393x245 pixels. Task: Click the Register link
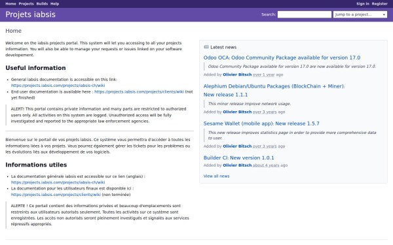pyautogui.click(x=379, y=4)
